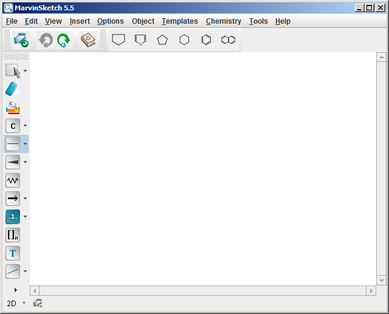Screen dimensions: 389x314
Task: Select the chain drawing zigzag tool
Action: click(12, 180)
